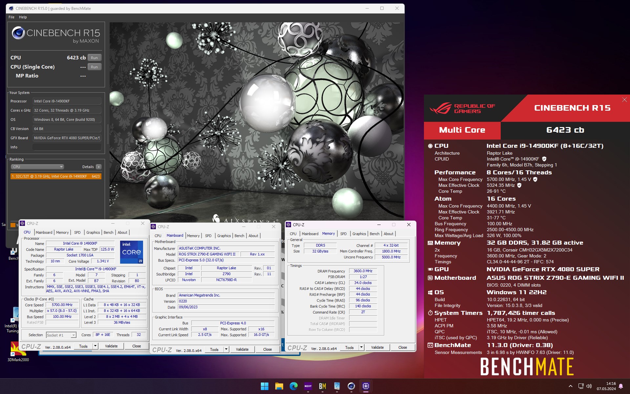Launch Microsoft Edge from the taskbar
The width and height of the screenshot is (630, 394).
293,386
